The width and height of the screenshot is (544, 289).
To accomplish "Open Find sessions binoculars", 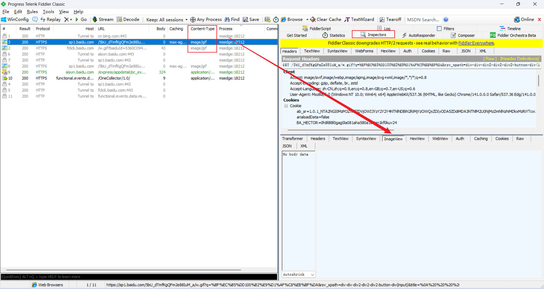I will (232, 19).
